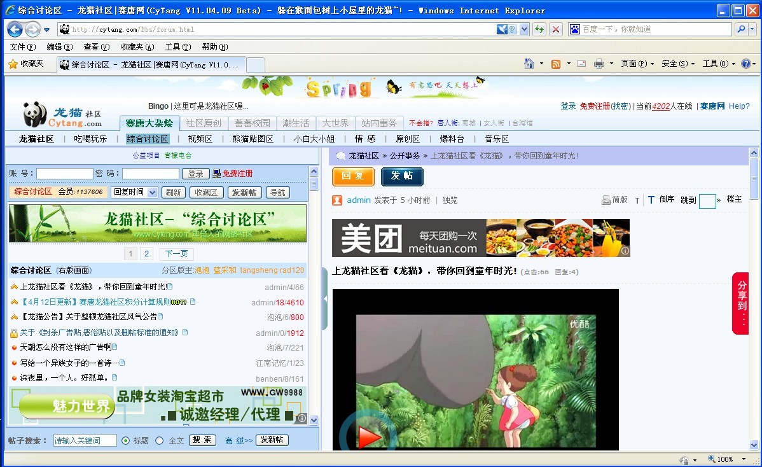Click the 简版 printer icon
Image resolution: width=762 pixels, height=467 pixels.
click(x=606, y=200)
